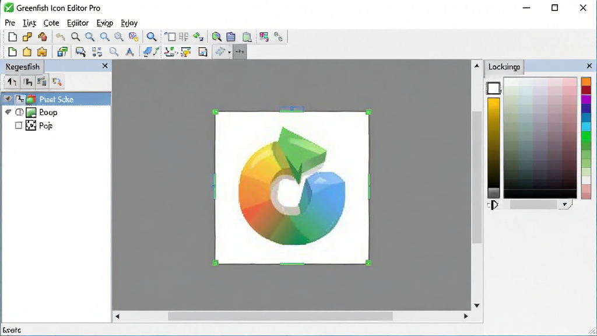Click the move layer down stepped-arrow button
This screenshot has height=336, width=597.
coord(27,82)
